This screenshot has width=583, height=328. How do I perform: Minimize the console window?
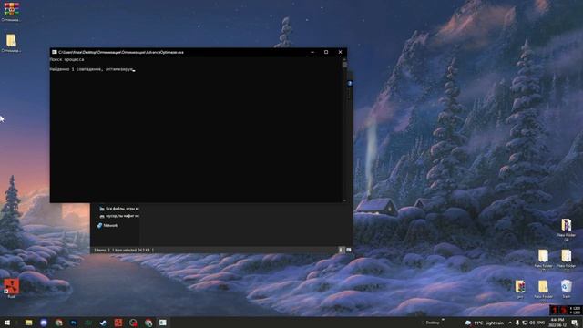click(312, 52)
